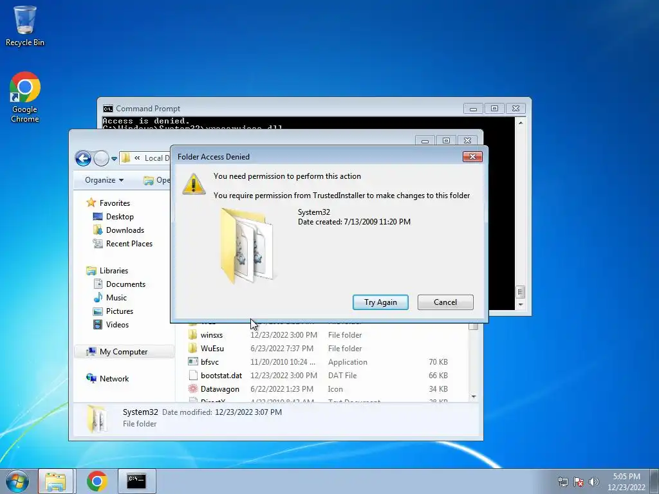Close the Folder Access Denied dialog

tap(472, 157)
